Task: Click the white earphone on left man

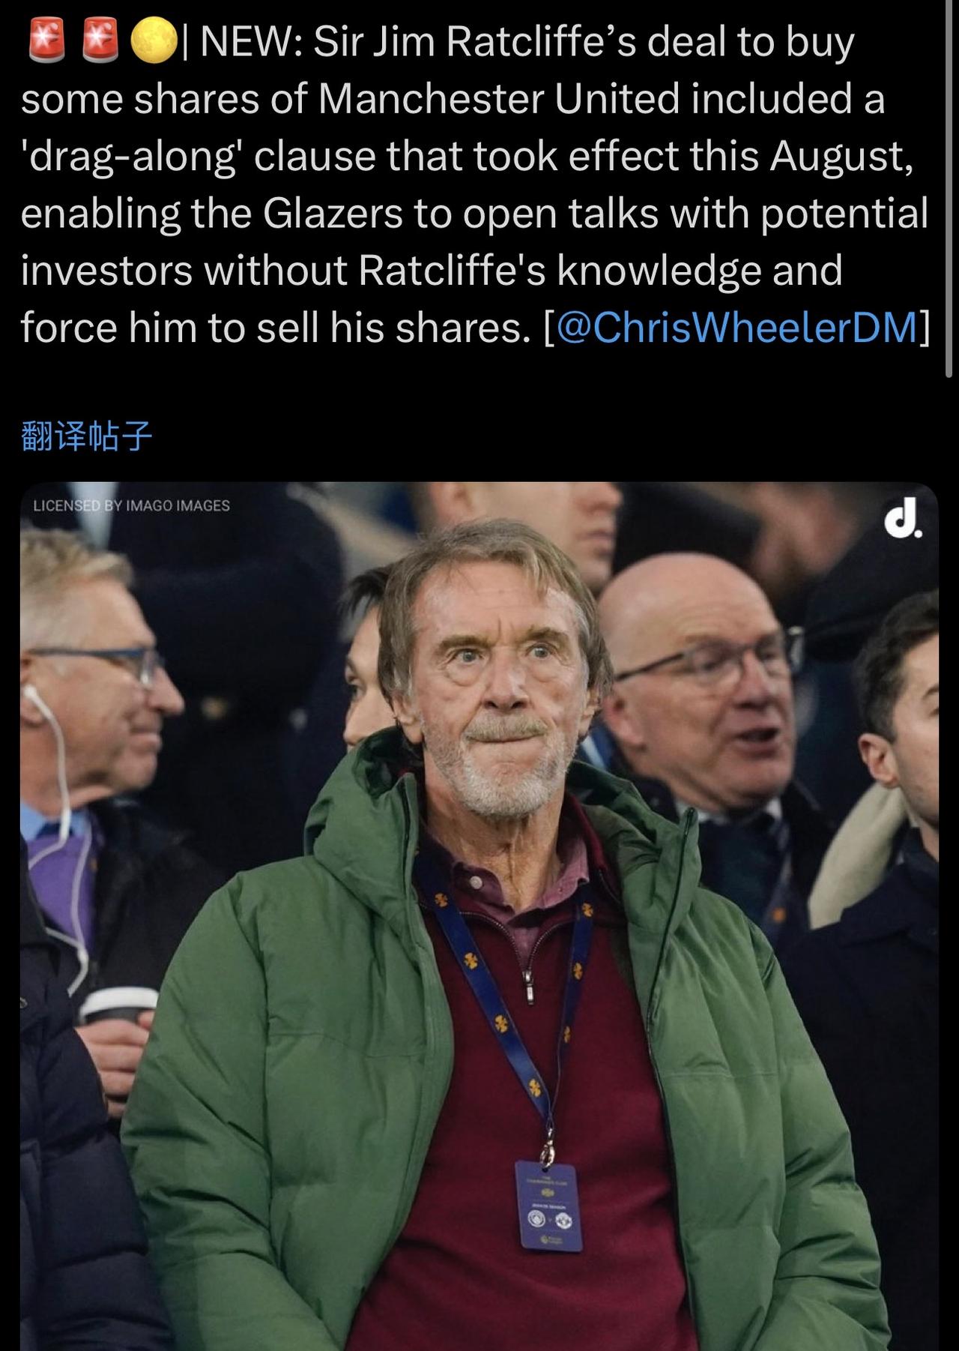Action: tap(31, 697)
